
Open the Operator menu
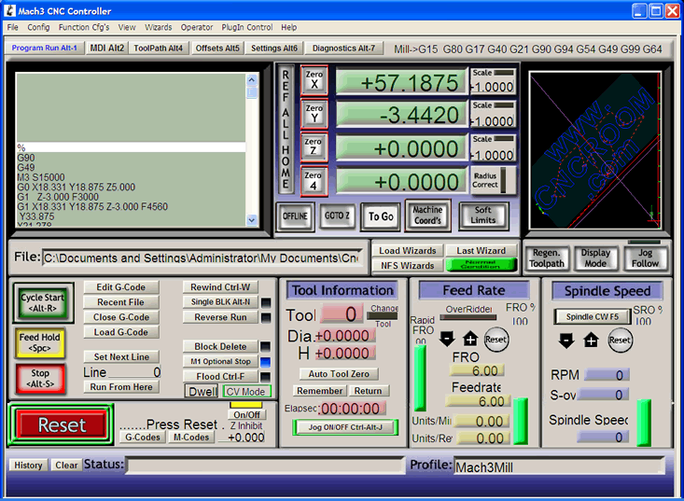tap(197, 27)
